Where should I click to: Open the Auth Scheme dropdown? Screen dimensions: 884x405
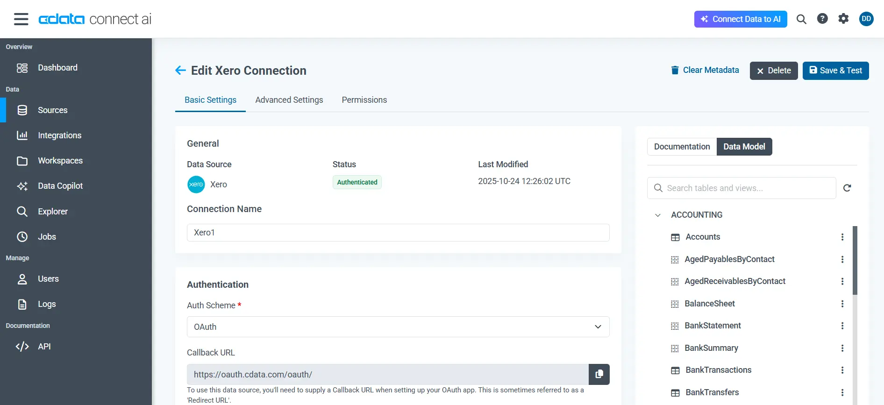point(398,327)
